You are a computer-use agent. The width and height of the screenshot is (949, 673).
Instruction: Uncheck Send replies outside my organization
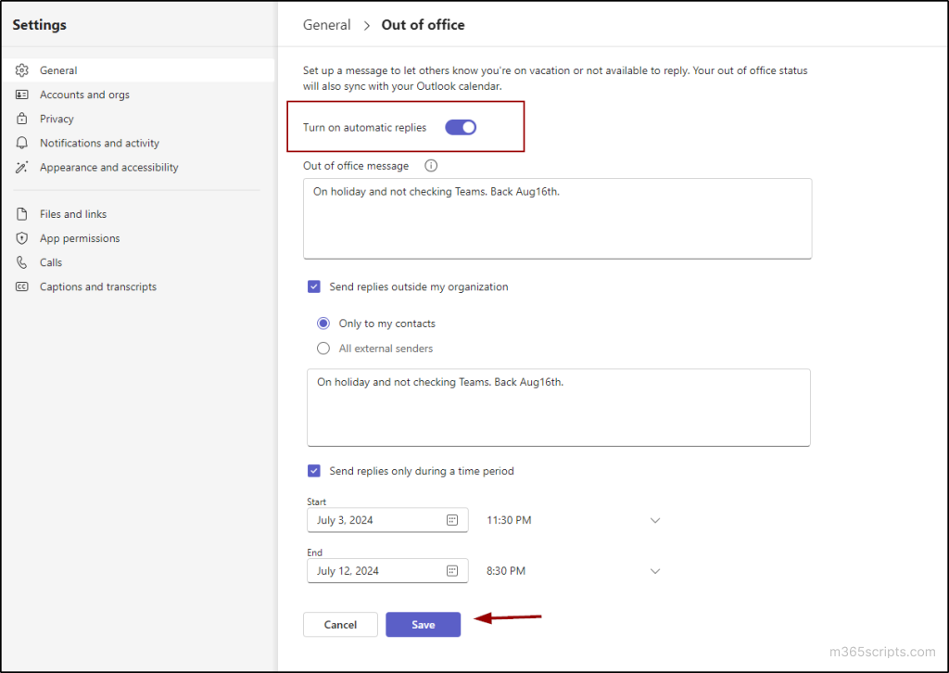314,286
